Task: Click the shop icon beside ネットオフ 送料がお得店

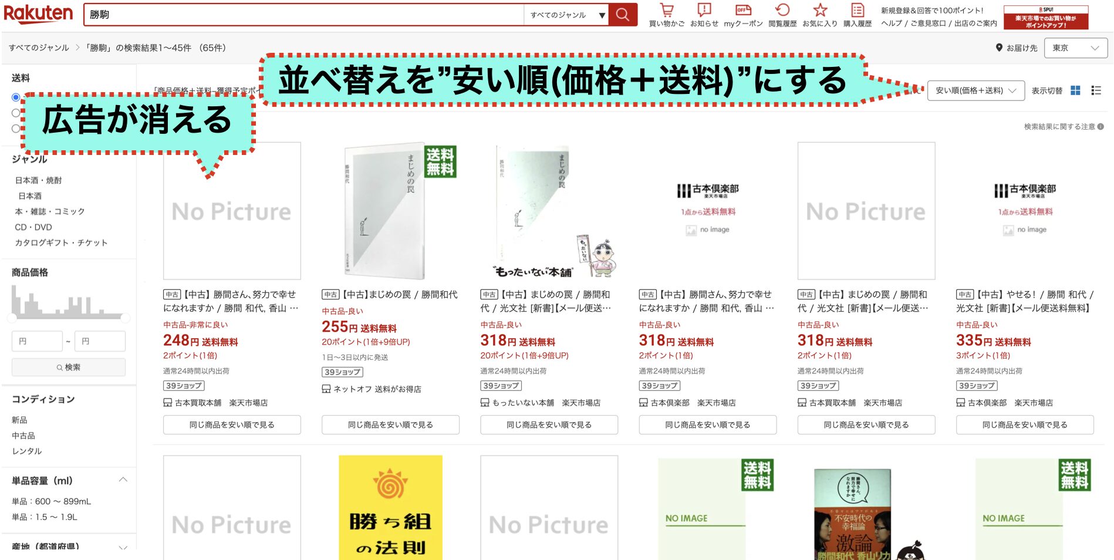Action: tap(326, 389)
